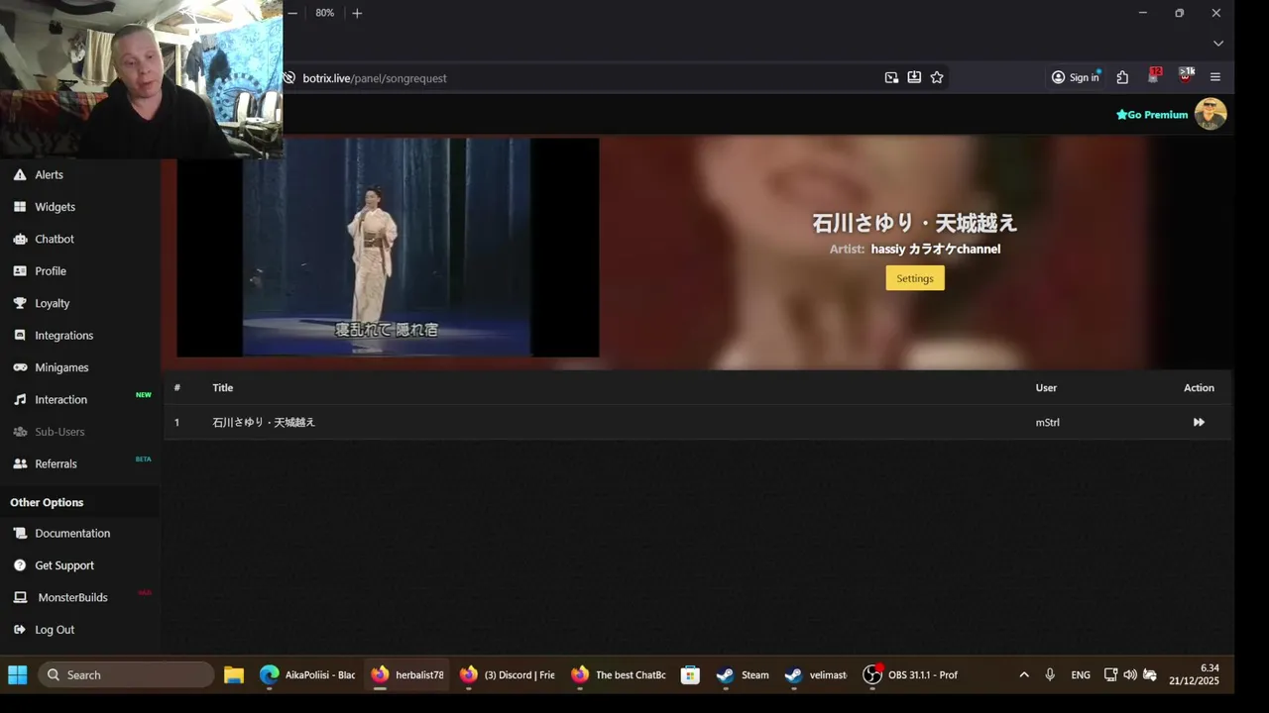Open Widgets in the sidebar
1269x713 pixels.
pos(55,207)
